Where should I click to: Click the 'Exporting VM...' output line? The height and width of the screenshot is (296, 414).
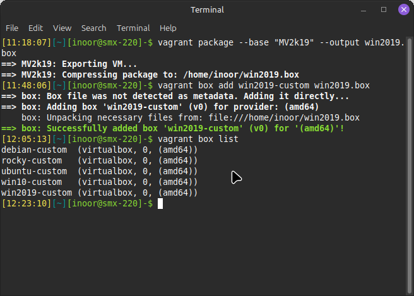point(69,64)
